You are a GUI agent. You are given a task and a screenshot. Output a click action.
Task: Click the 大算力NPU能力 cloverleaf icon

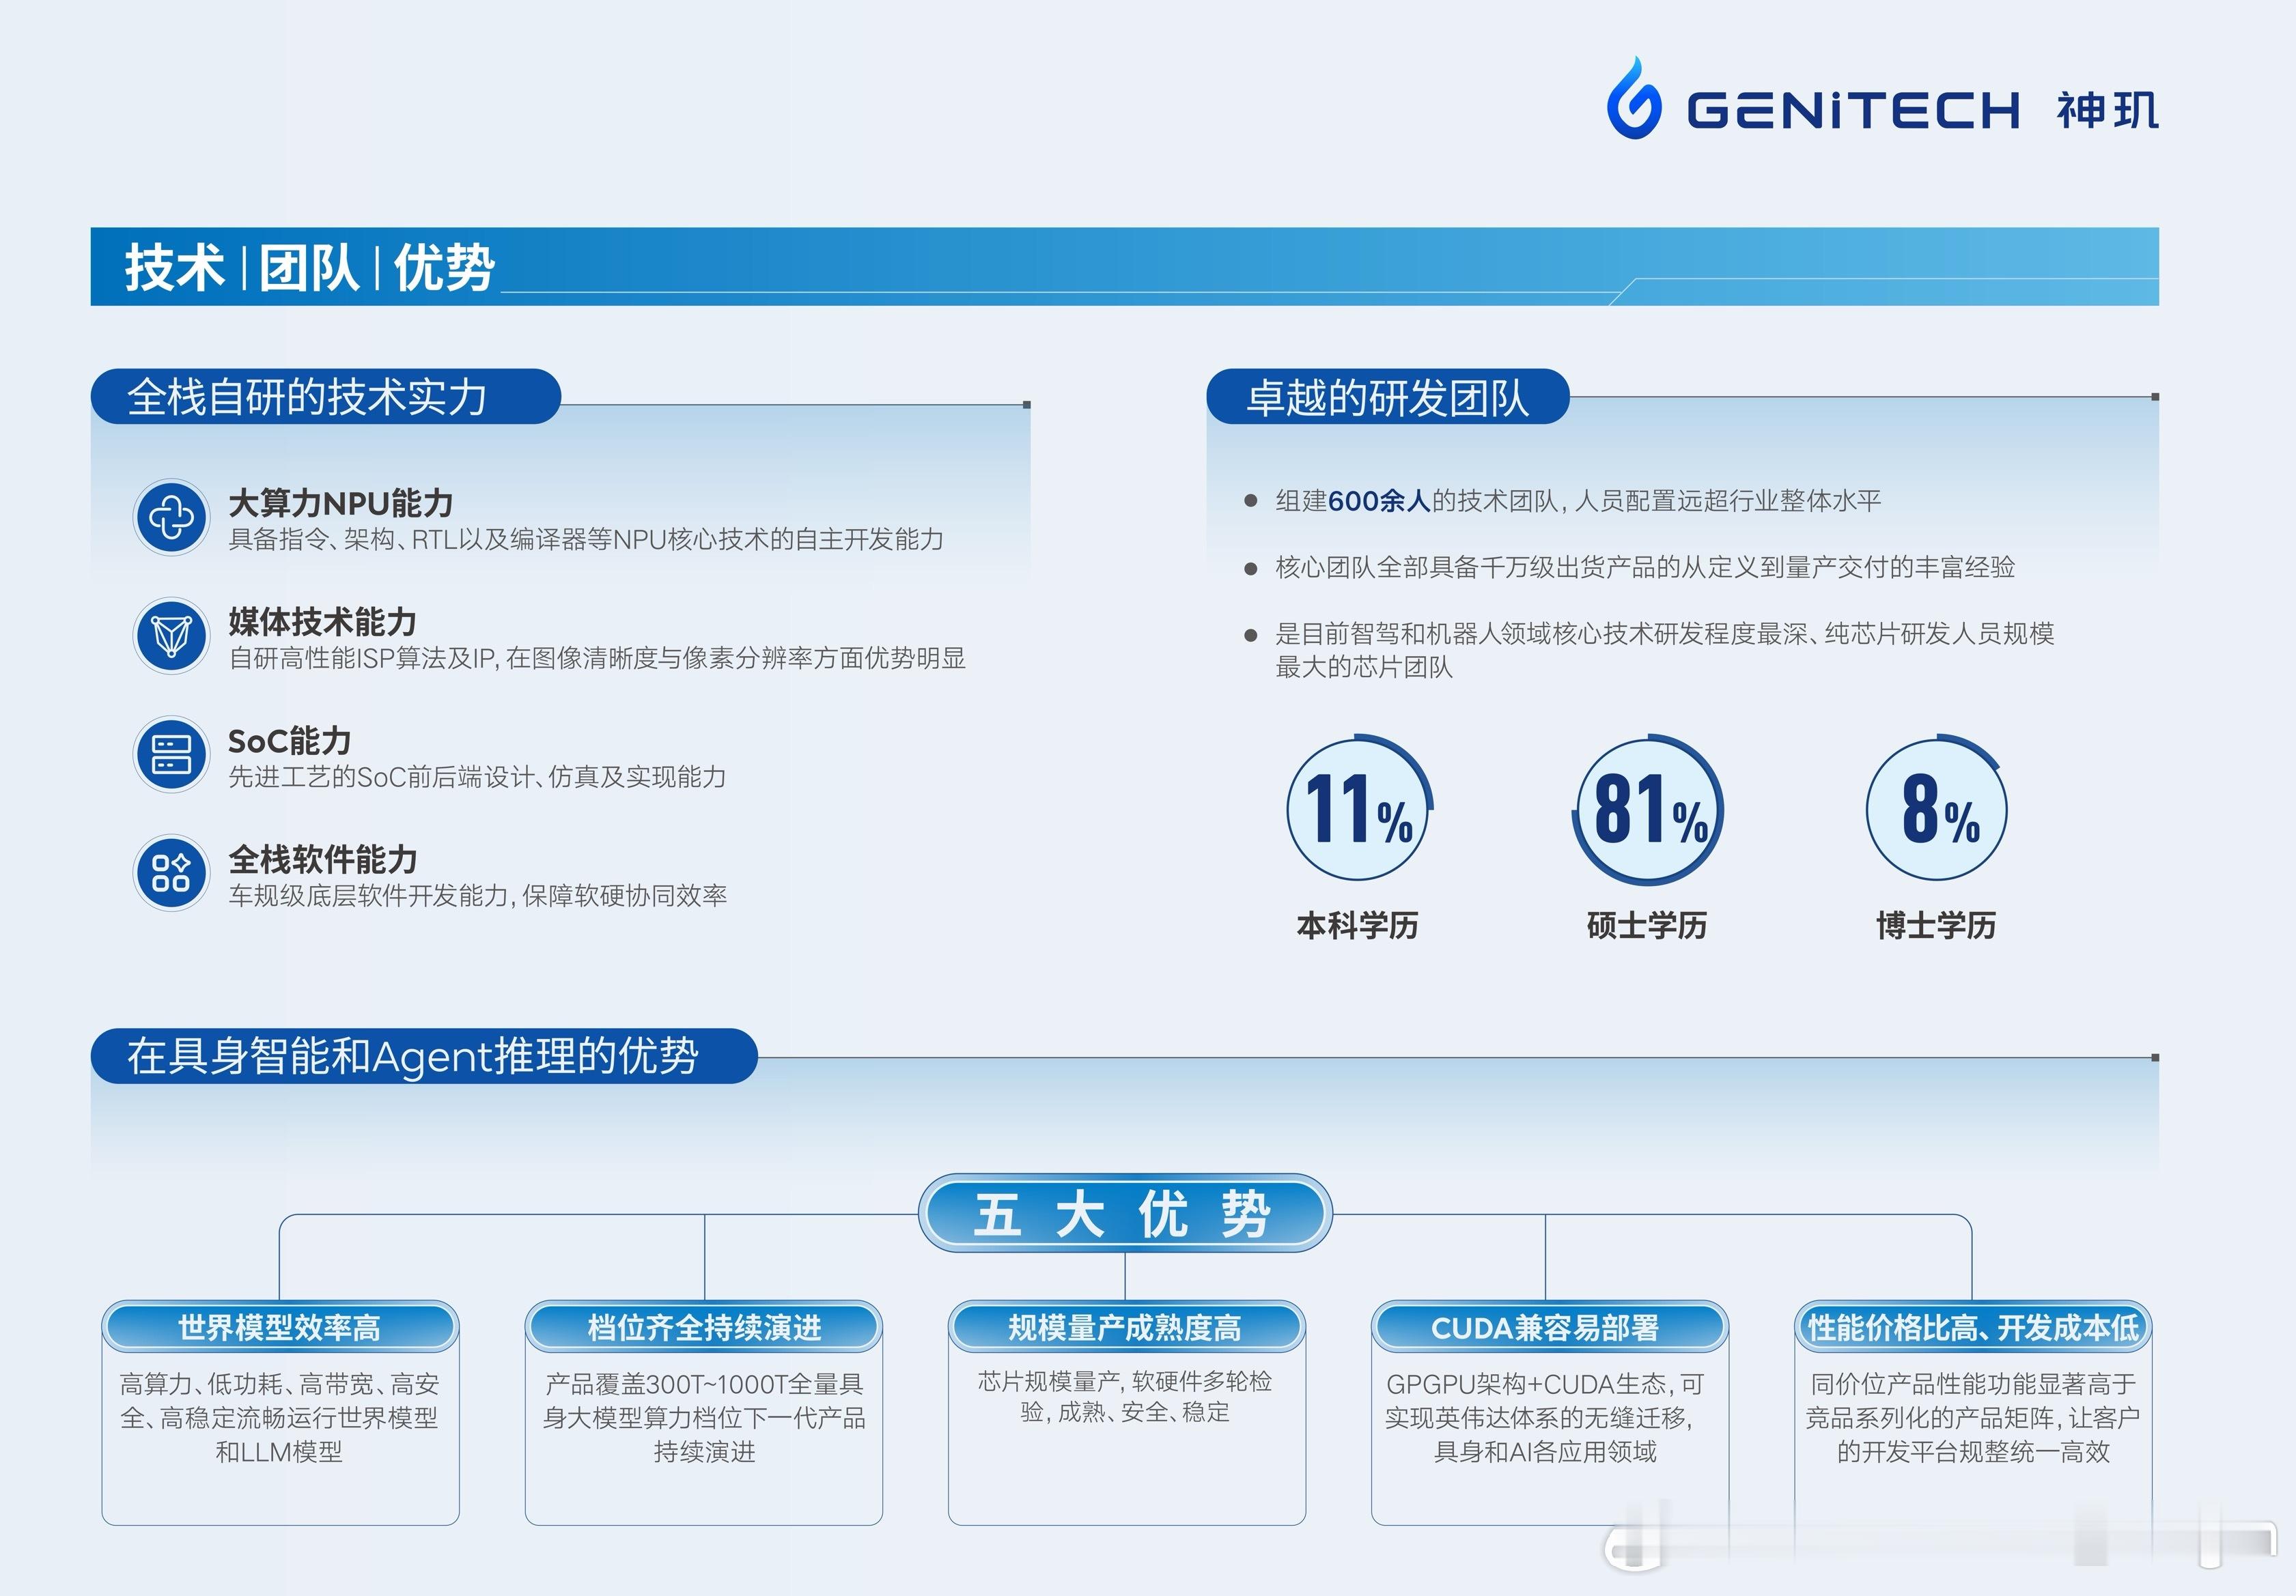click(x=171, y=517)
